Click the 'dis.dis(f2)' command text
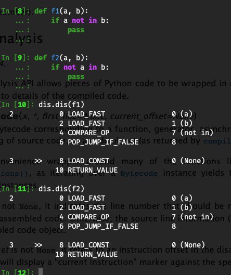Viewport: 231px width, 275px height. pos(61,189)
